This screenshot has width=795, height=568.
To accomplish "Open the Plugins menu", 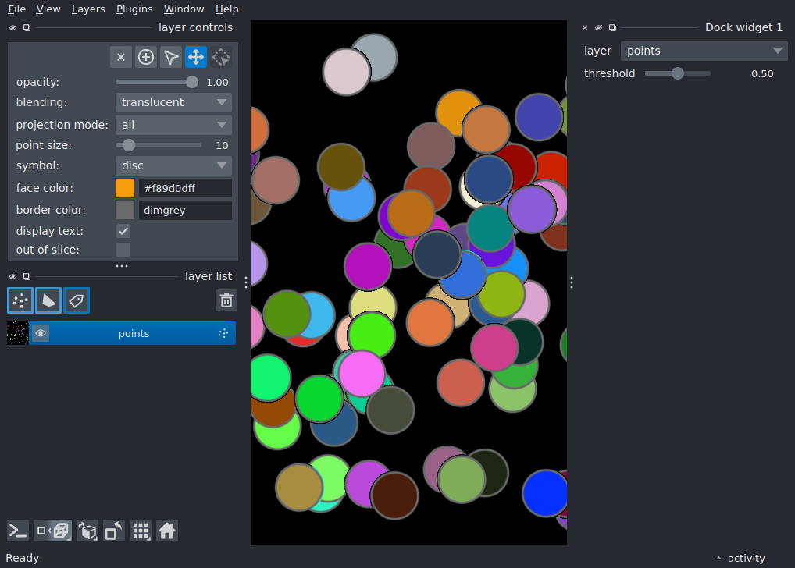I will (134, 9).
